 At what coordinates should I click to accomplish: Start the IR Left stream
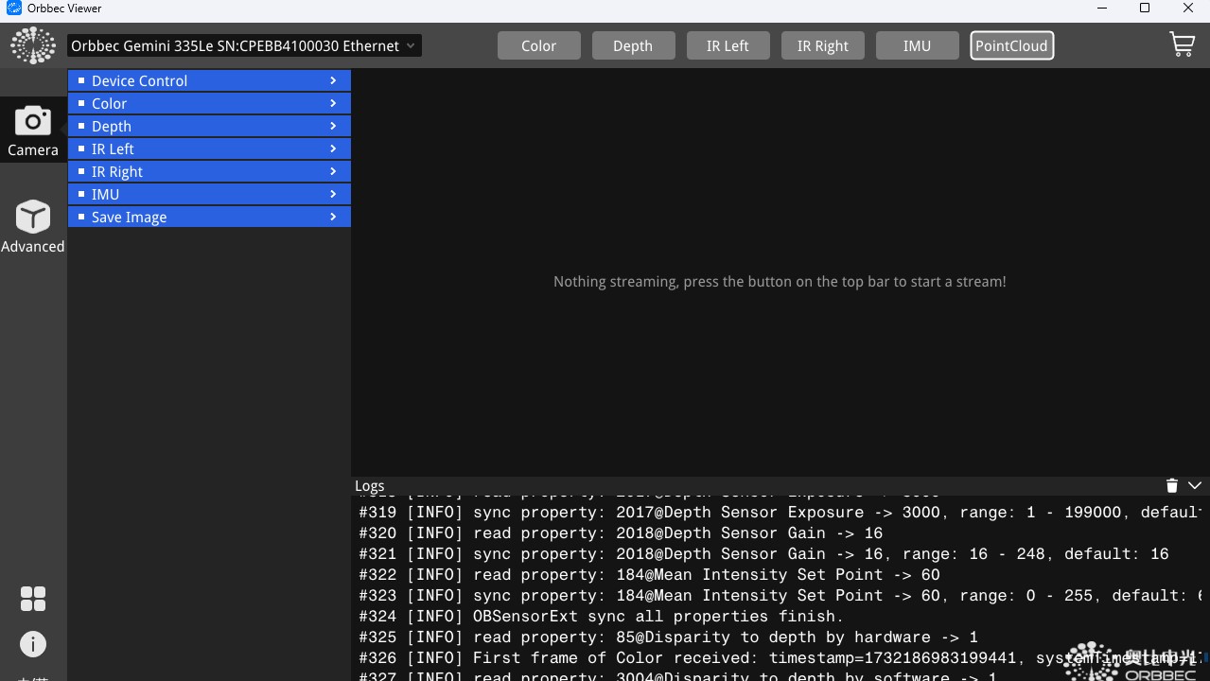pyautogui.click(x=728, y=45)
